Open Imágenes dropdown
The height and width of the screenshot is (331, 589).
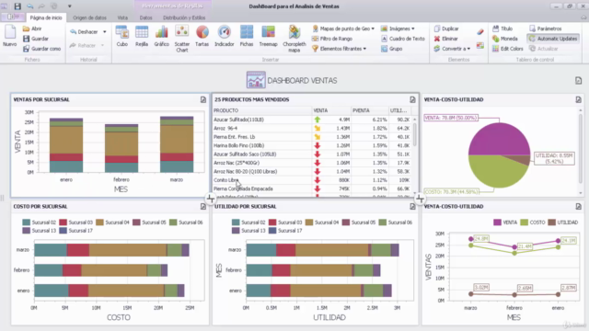click(x=398, y=29)
